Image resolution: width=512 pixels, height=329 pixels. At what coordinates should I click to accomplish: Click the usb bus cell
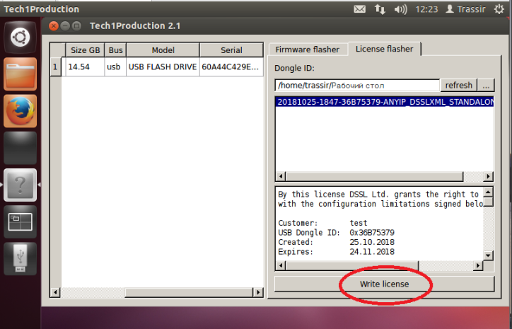click(115, 67)
